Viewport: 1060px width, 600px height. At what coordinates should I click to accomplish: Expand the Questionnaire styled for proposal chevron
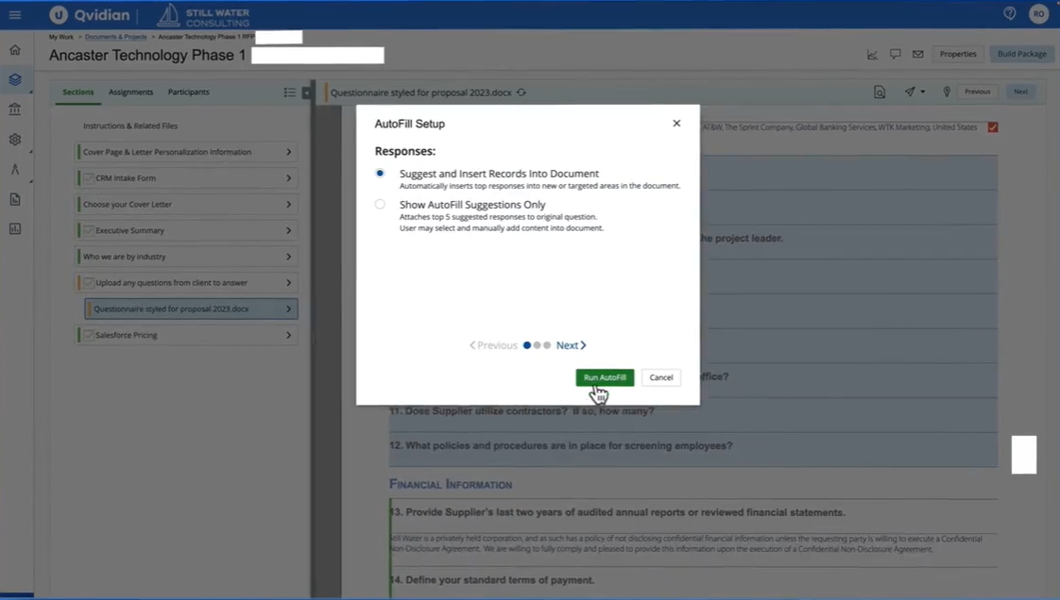click(x=289, y=309)
